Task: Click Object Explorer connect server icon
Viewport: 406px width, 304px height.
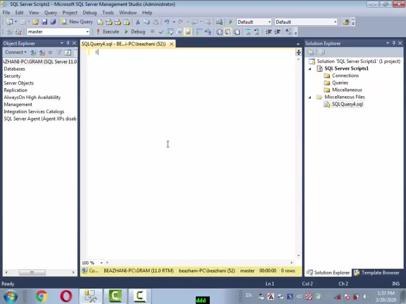Action: click(x=33, y=52)
